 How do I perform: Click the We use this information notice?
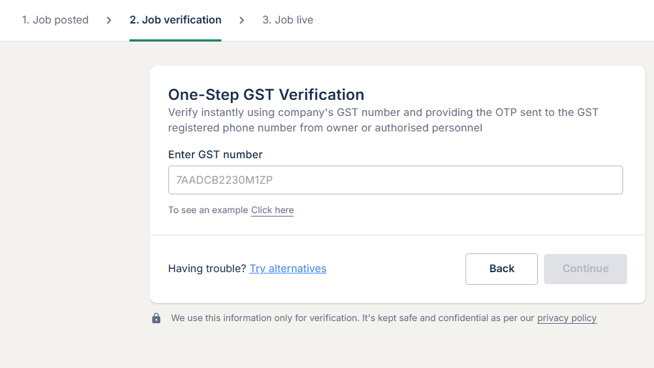pyautogui.click(x=353, y=318)
